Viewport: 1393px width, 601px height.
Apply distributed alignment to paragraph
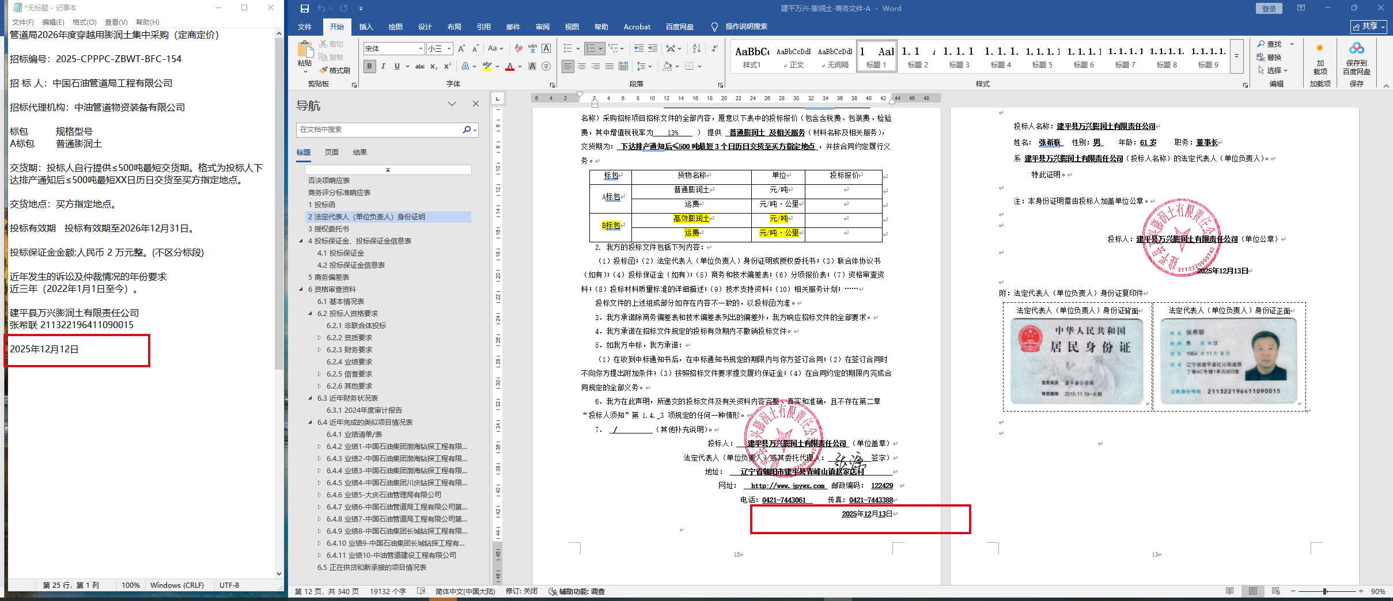click(x=623, y=67)
